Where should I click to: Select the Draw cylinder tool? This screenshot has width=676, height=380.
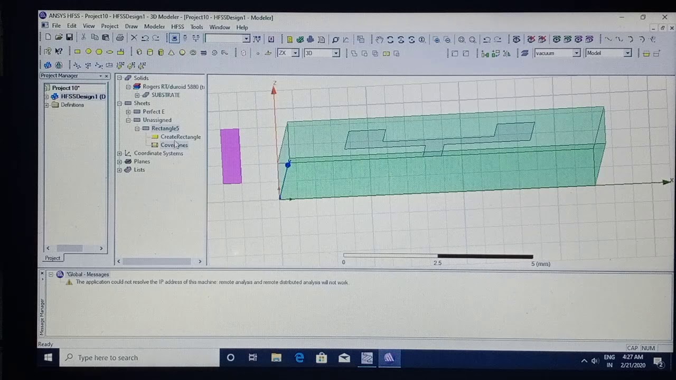(x=149, y=52)
